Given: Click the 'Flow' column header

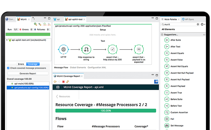Looking at the screenshot, I should coord(60,126).
